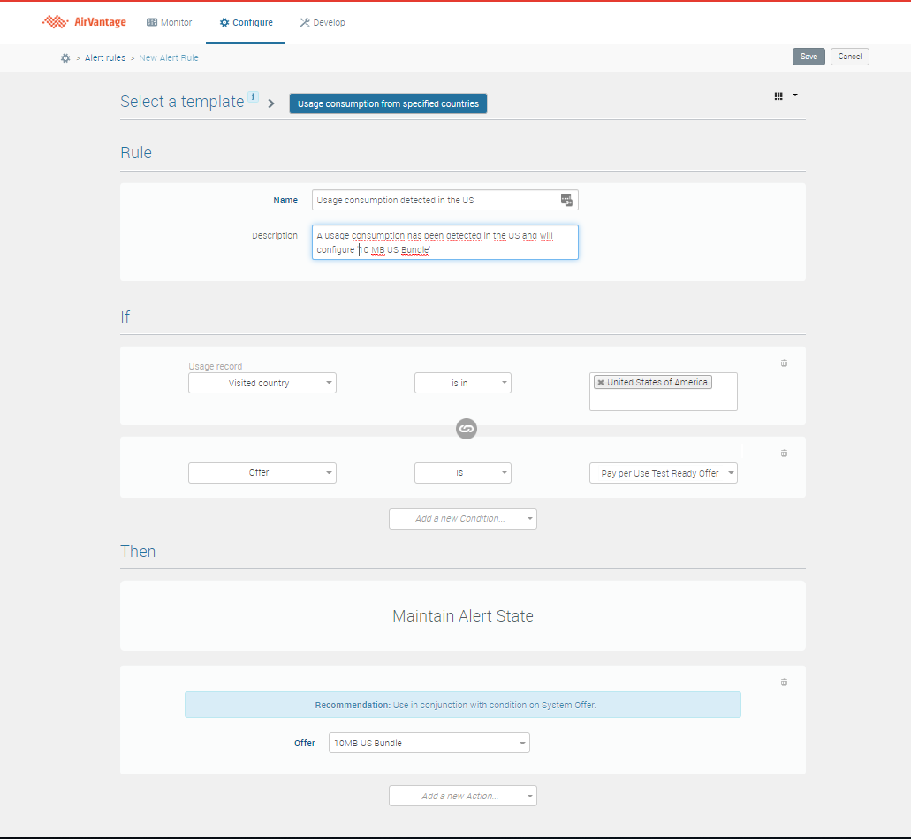Delete the Visited country condition
This screenshot has height=839, width=911.
tap(784, 363)
